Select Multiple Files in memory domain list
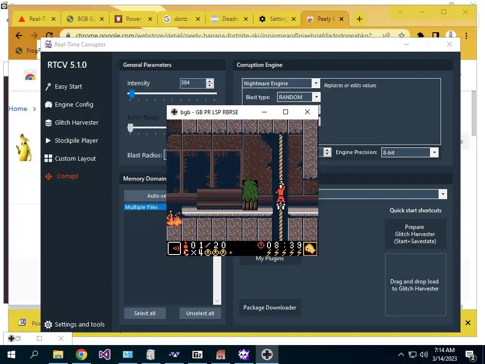Screen dimensions: 485x364 [145, 207]
